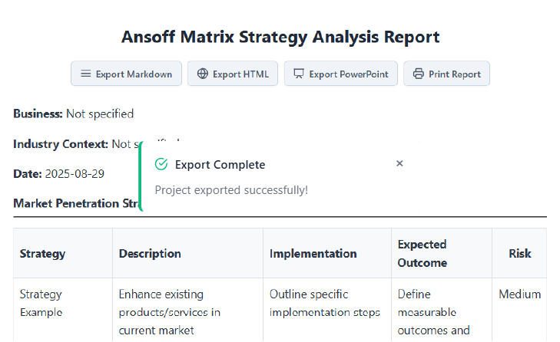Dismiss the Export Complete notification
Viewport: 560px width, 342px height.
(x=399, y=163)
